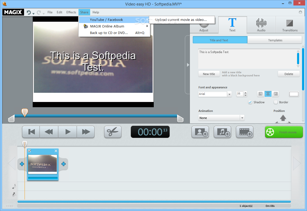
Task: Click the fast forward button
Action: coord(86,132)
